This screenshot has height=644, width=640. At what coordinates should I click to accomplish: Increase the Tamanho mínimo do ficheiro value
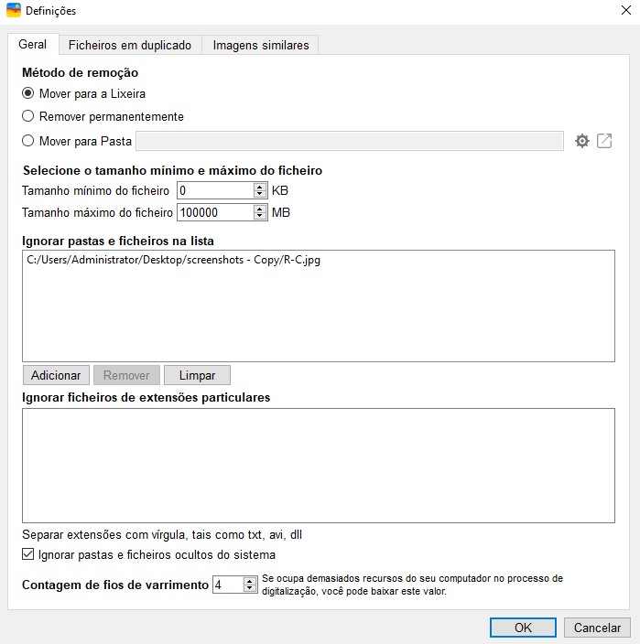point(260,187)
